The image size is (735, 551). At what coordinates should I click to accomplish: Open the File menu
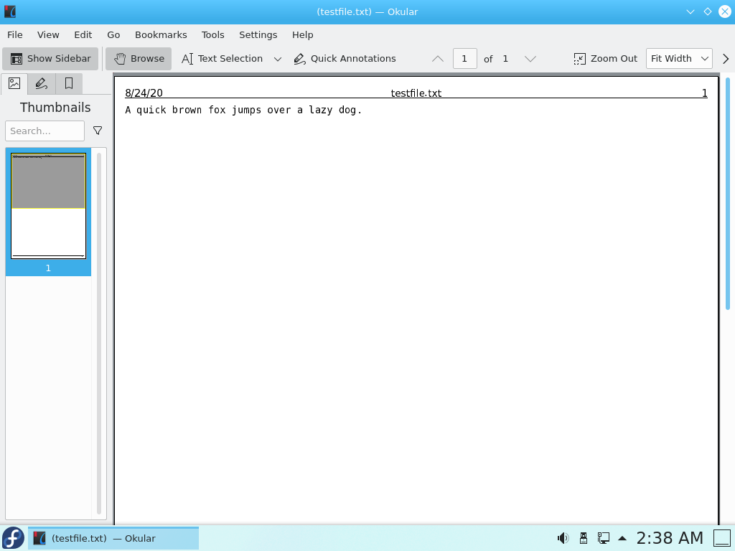pyautogui.click(x=15, y=34)
